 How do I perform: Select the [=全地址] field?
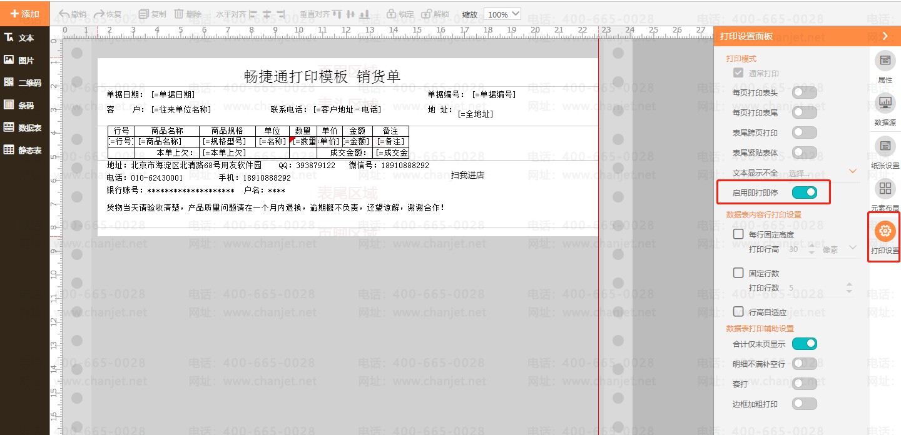click(476, 114)
